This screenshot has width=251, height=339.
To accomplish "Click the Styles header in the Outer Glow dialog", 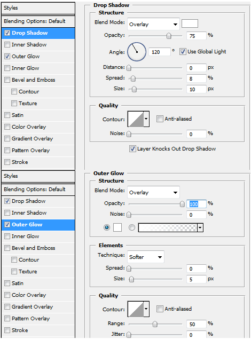I will tap(38, 176).
